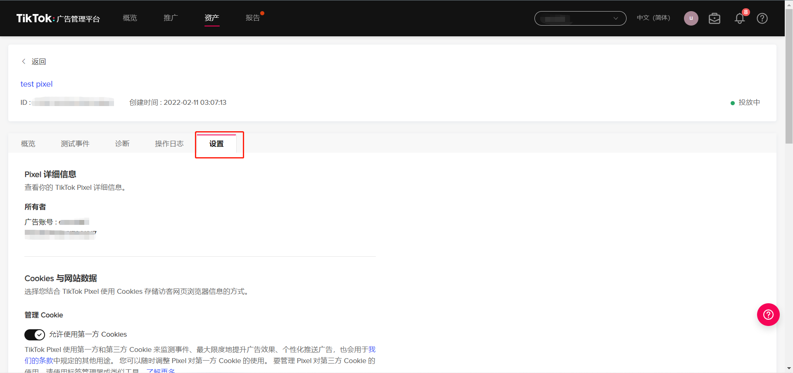Switch to the 诊断 tab
Image resolution: width=793 pixels, height=373 pixels.
[122, 144]
